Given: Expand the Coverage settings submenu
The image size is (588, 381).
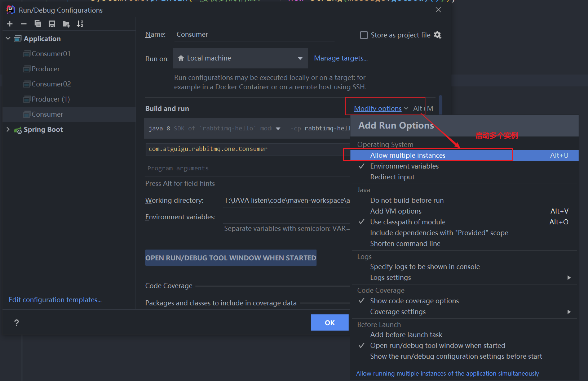Looking at the screenshot, I should point(464,311).
